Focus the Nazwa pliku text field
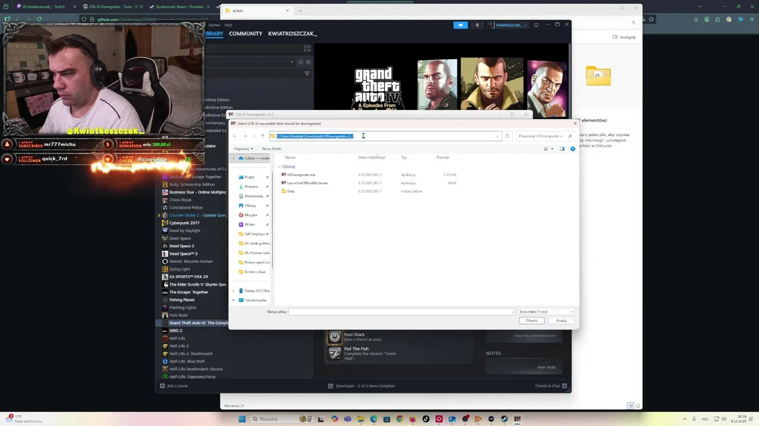 399,312
